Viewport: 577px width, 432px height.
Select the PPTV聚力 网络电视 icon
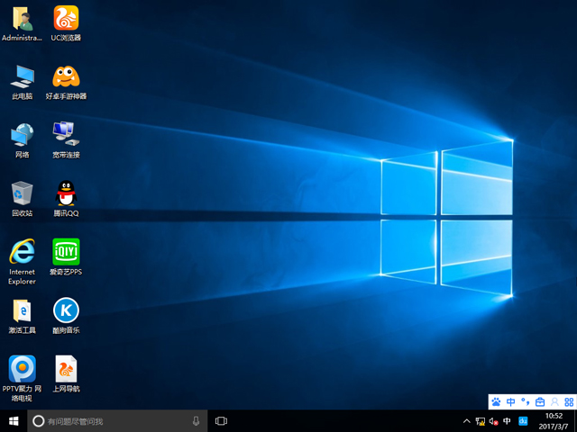point(22,368)
